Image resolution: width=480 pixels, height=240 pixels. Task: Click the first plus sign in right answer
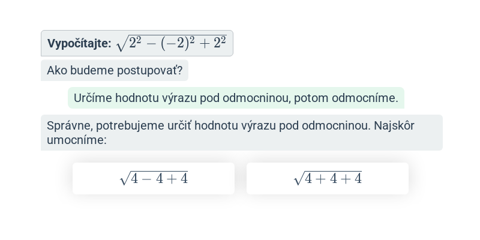coord(320,179)
